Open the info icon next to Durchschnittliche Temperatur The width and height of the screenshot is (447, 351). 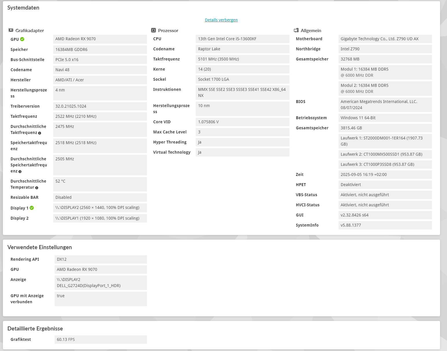click(36, 188)
